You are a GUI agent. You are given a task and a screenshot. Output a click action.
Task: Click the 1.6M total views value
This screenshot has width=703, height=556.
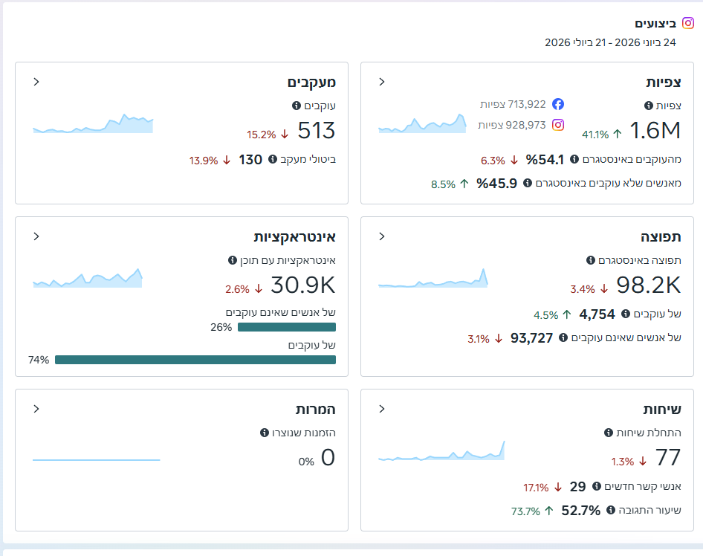[x=655, y=131]
